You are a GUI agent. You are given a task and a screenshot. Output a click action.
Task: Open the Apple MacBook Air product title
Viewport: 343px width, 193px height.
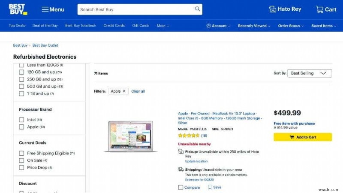point(220,118)
